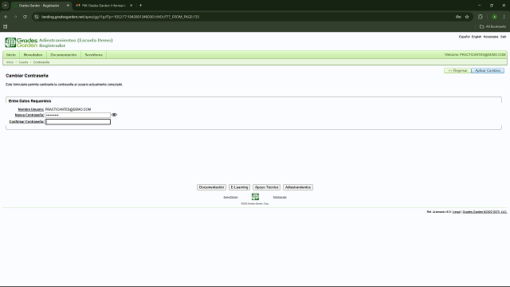Click the address bar URL
The image size is (510, 287).
click(120, 17)
